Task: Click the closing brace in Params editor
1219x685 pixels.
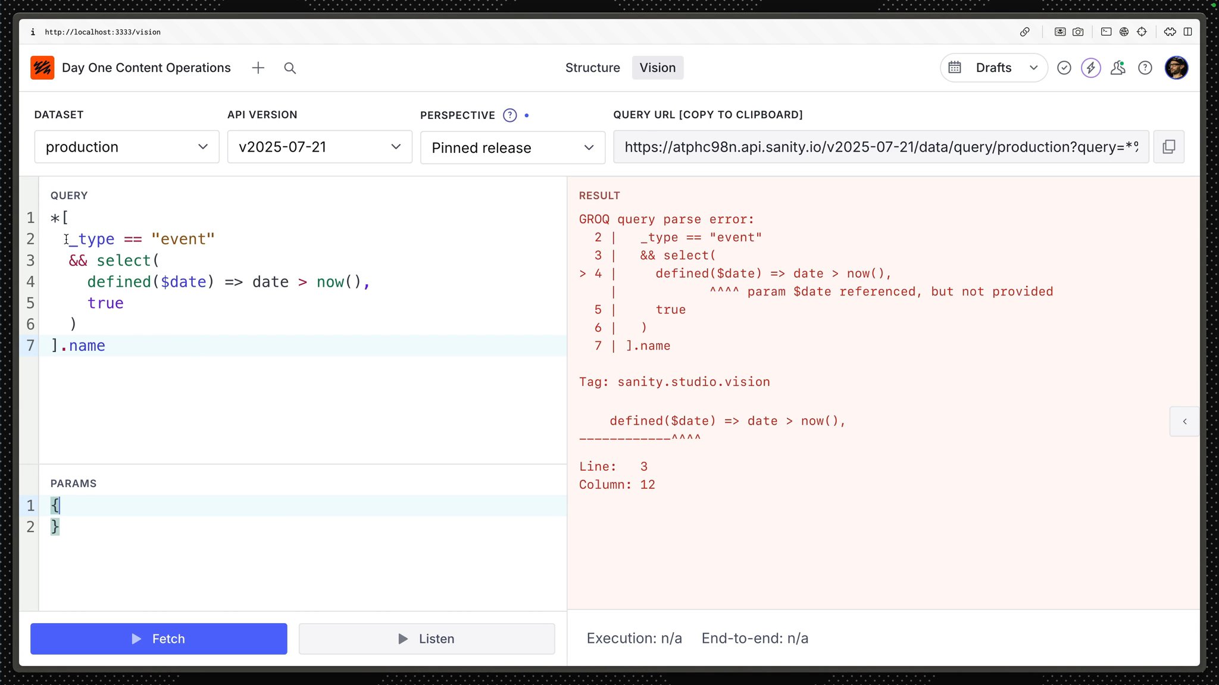Action: pos(55,527)
